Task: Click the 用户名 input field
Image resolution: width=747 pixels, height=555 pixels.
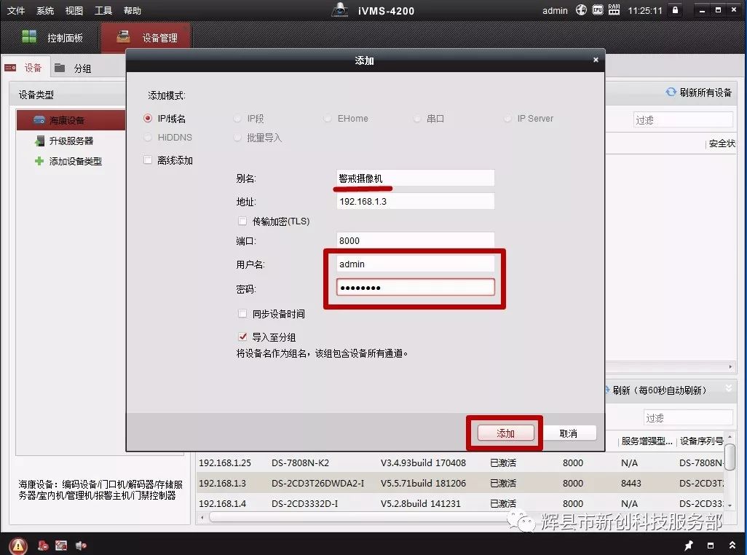Action: (416, 264)
